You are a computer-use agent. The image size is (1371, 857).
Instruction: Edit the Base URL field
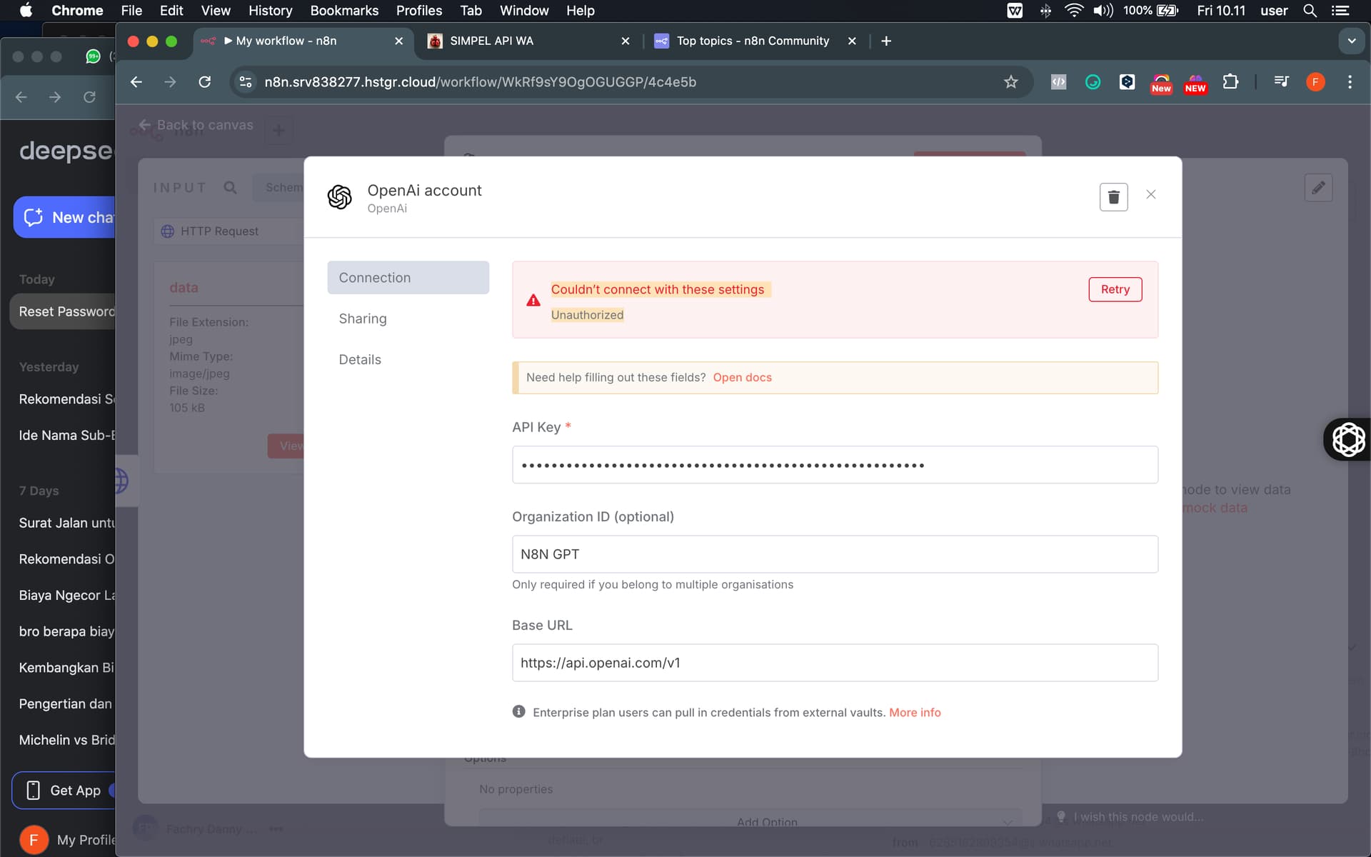click(835, 663)
